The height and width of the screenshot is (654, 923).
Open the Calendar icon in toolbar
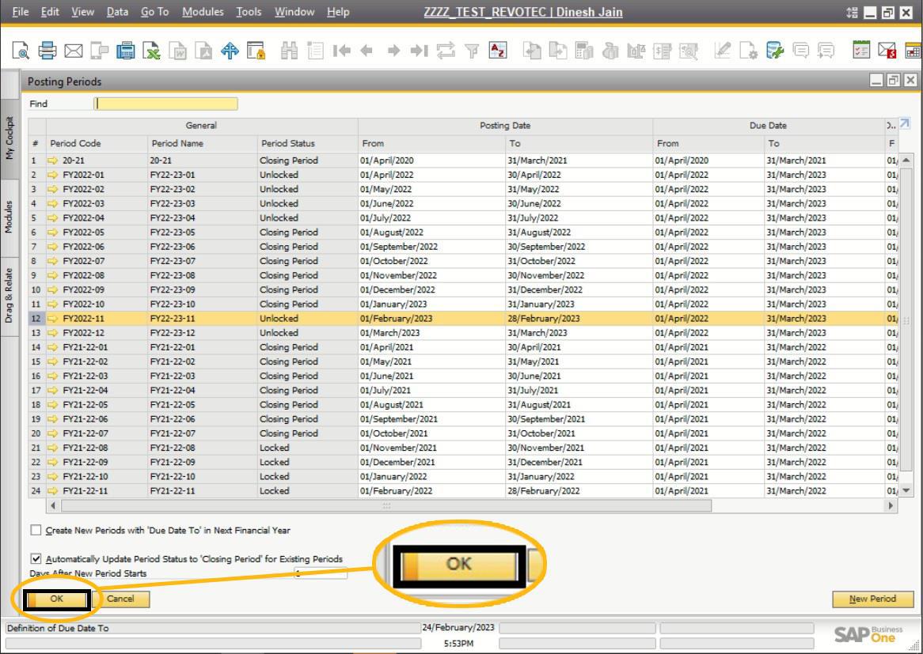[913, 51]
